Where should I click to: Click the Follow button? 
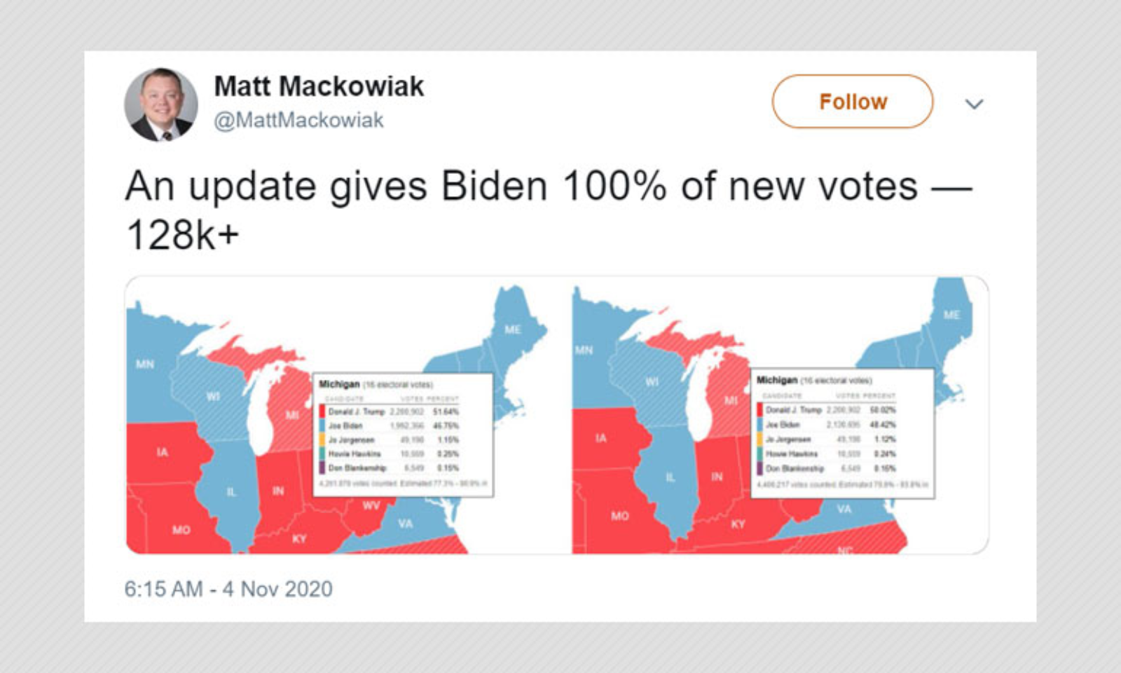click(x=852, y=102)
